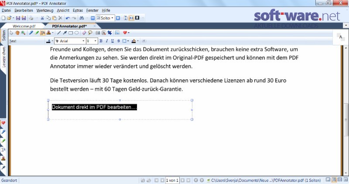The image size is (349, 184).
Task: Expand the fill color dropdown arrow
Action: [138, 41]
